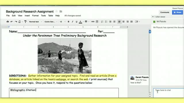Toggle Underline formatting
184x103 pixels.
point(76,22)
